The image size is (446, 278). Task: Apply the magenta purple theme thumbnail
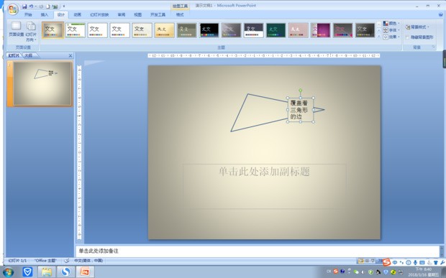click(320, 30)
